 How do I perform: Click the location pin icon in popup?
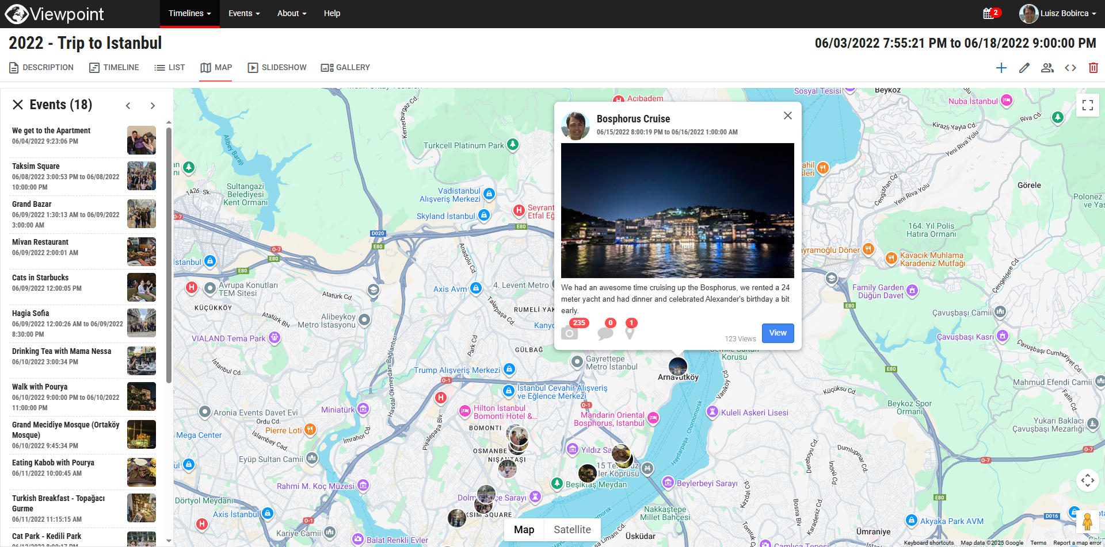pyautogui.click(x=630, y=332)
